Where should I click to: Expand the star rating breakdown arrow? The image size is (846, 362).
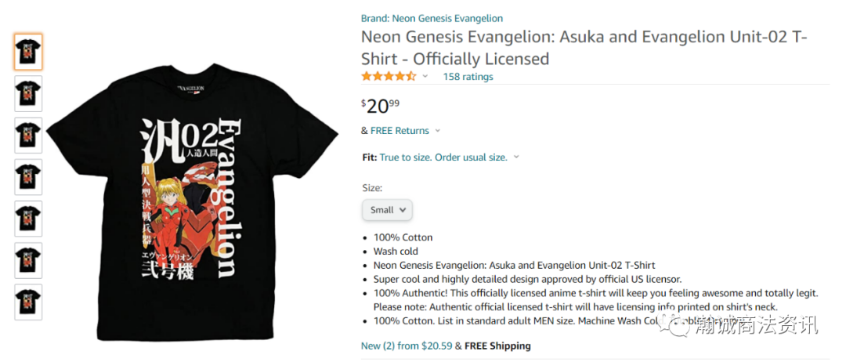tap(425, 77)
